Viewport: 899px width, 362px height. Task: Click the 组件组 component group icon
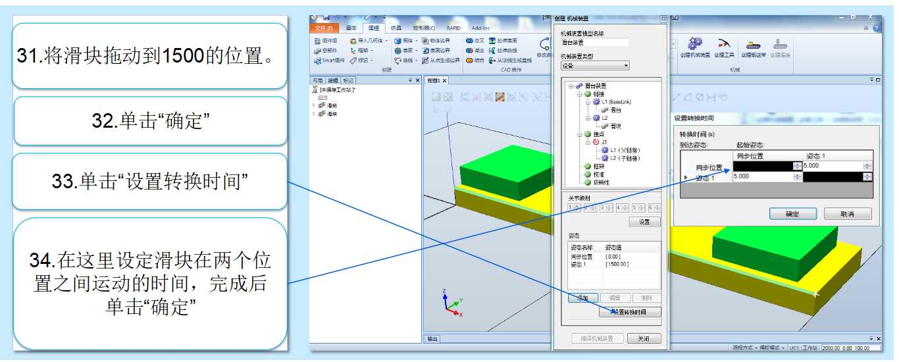tap(317, 41)
